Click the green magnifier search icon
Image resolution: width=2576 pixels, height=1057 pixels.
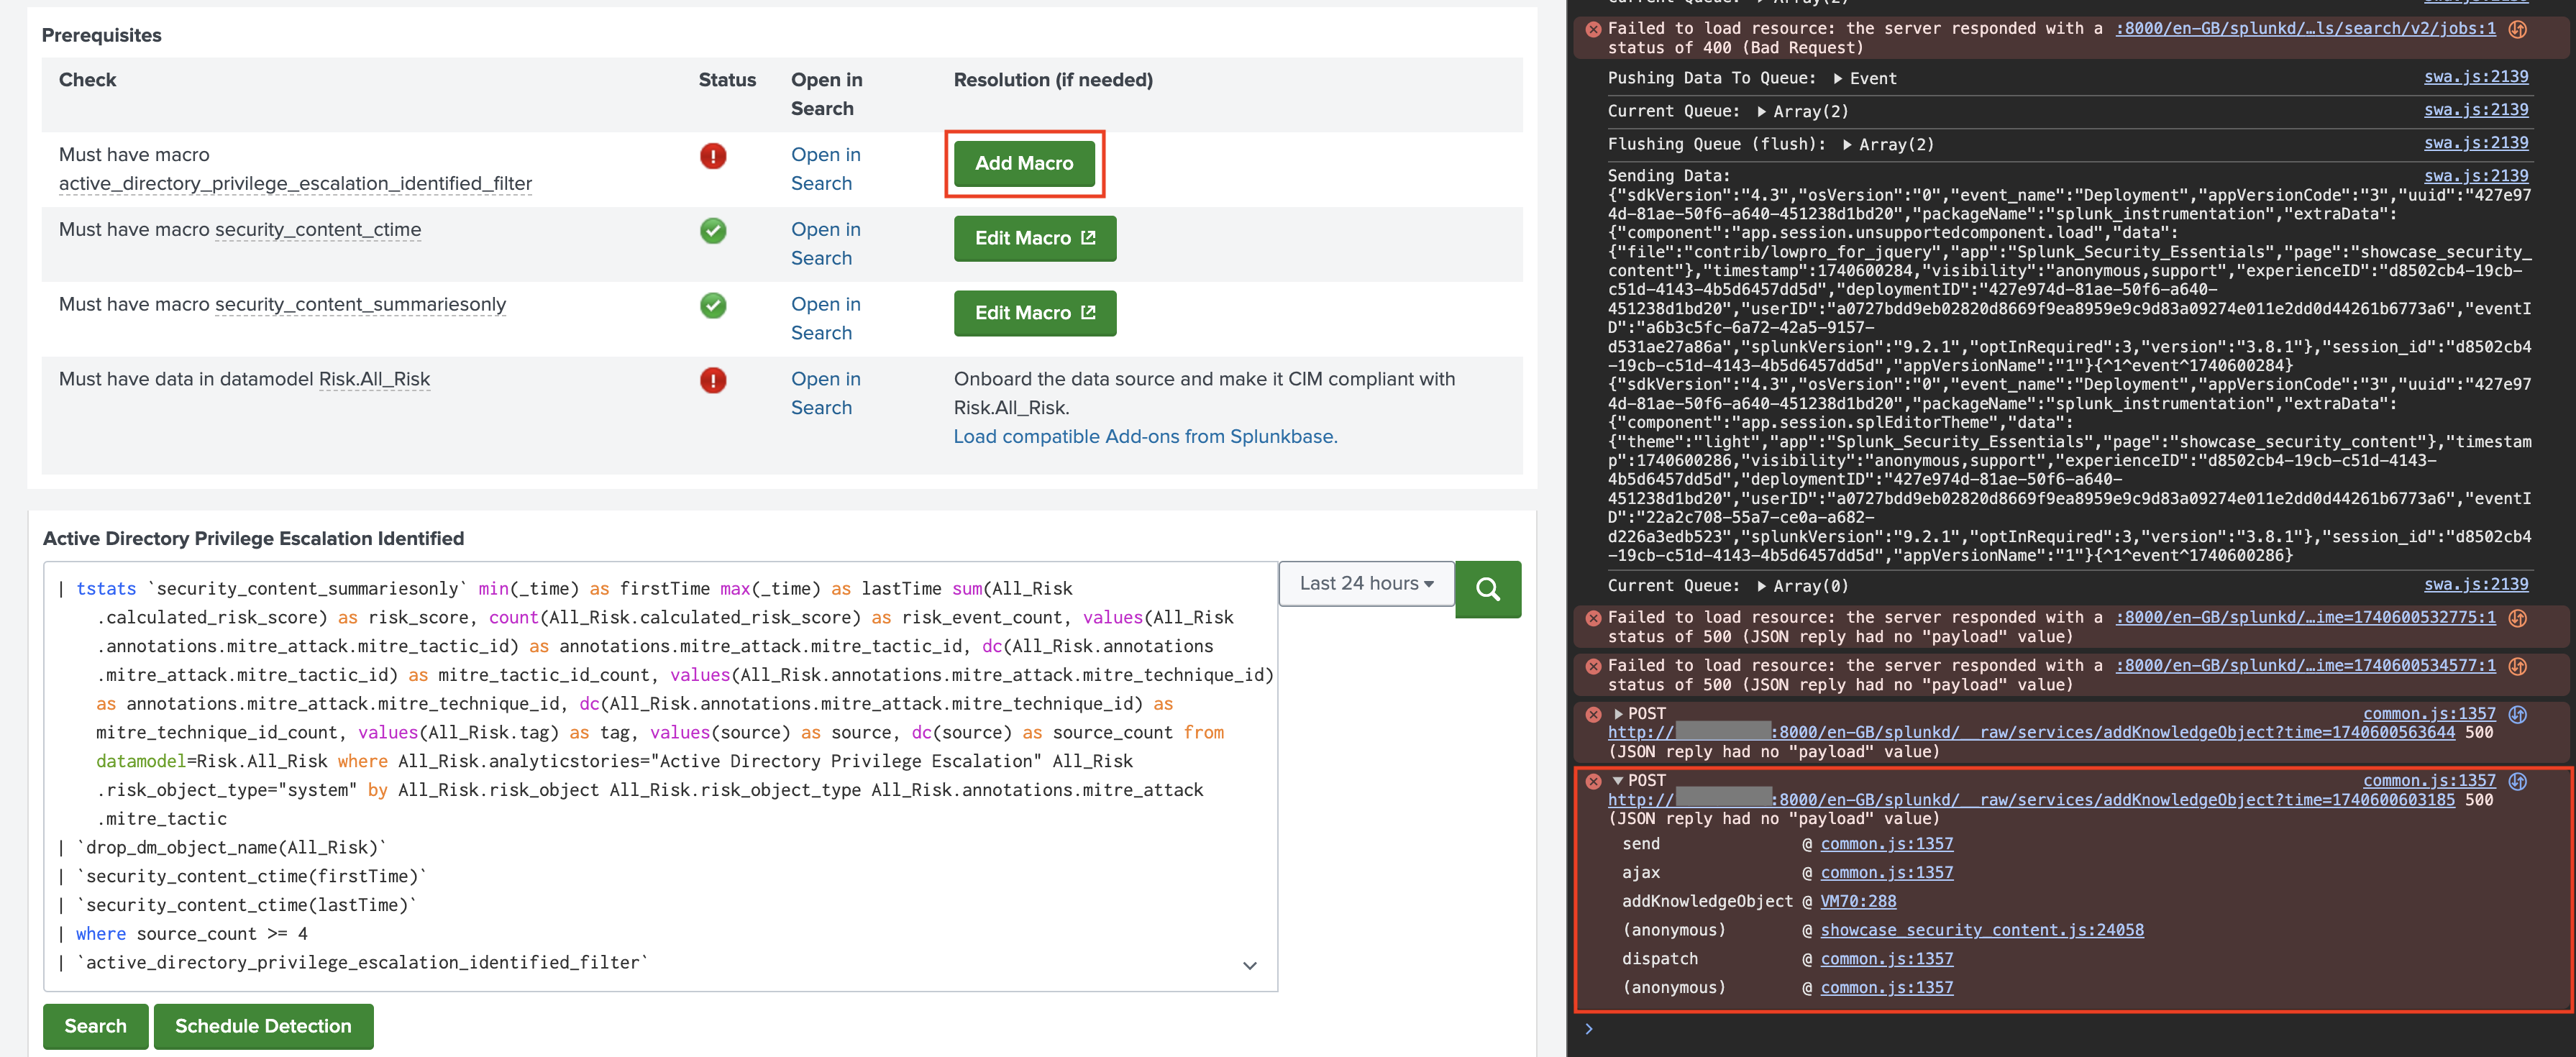click(x=1487, y=589)
